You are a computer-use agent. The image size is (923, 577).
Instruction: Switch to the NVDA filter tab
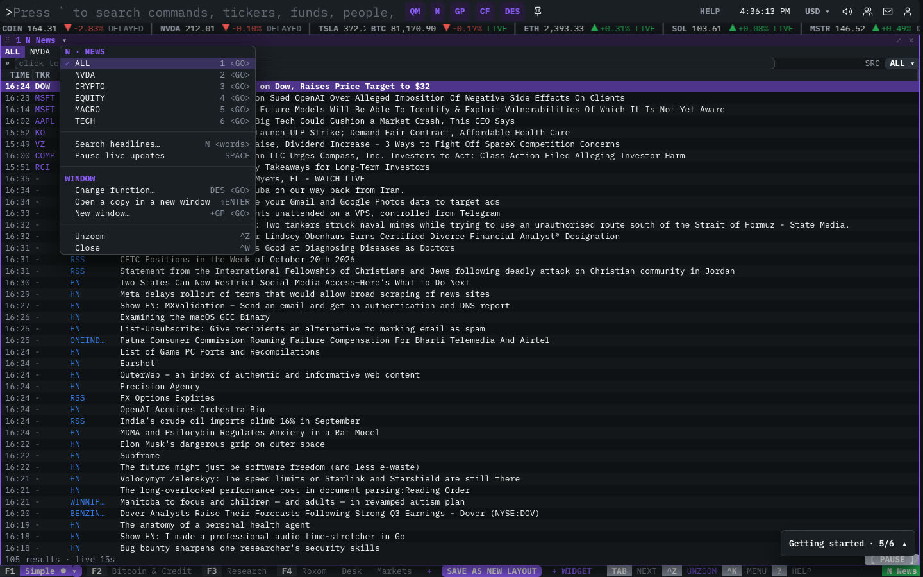(x=40, y=52)
